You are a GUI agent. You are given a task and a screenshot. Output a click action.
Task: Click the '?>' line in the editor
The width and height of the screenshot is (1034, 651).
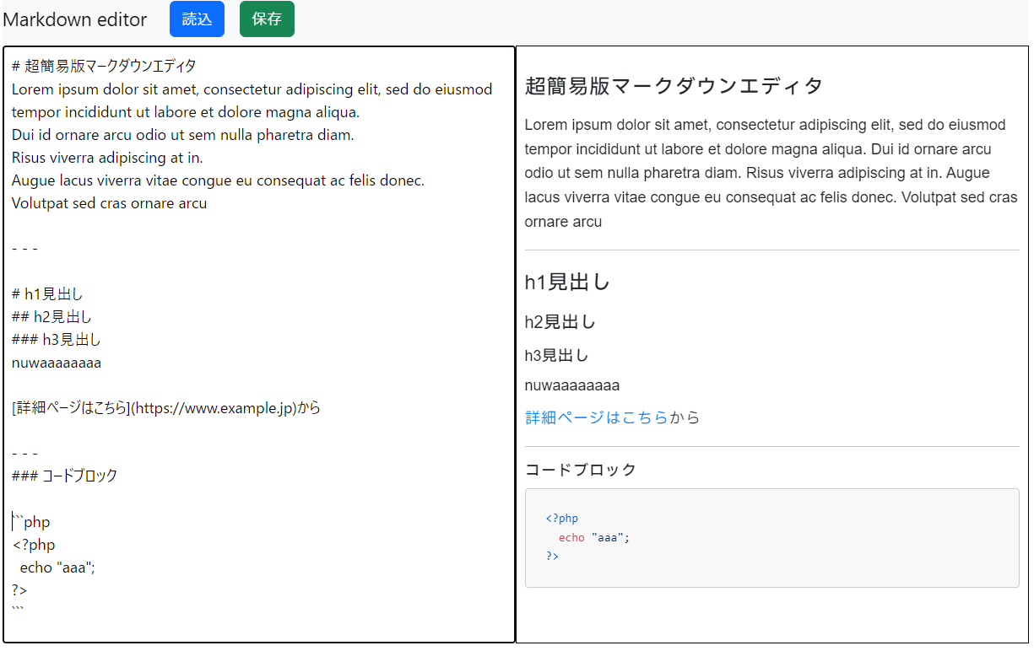[19, 590]
